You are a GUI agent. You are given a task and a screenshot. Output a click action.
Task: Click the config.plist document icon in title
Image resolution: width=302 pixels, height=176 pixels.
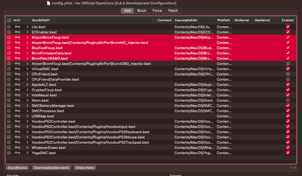pos(49,3)
